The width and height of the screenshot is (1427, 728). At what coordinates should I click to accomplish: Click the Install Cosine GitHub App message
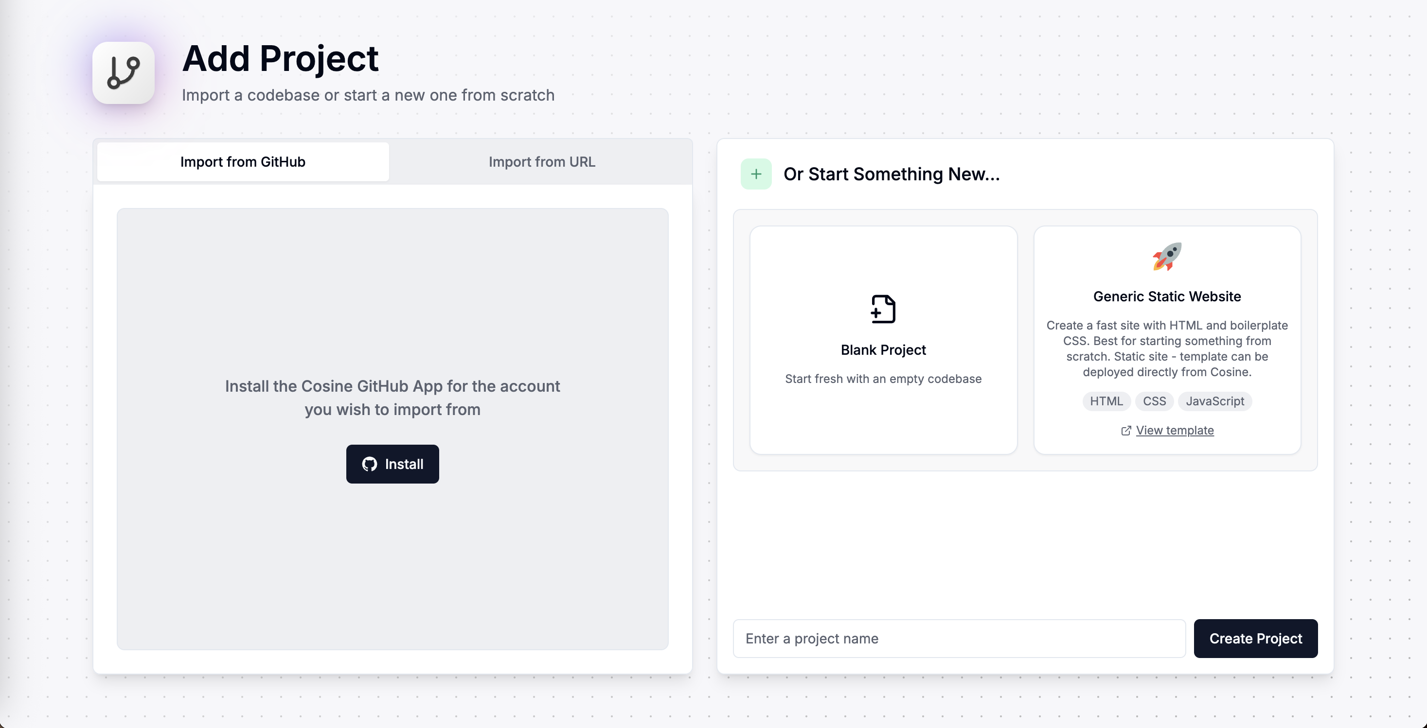(x=392, y=398)
